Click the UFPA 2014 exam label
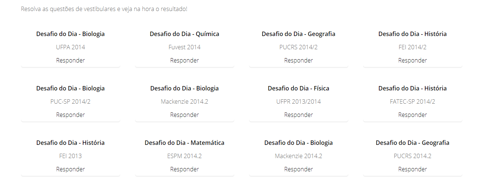483x182 pixels. point(70,47)
